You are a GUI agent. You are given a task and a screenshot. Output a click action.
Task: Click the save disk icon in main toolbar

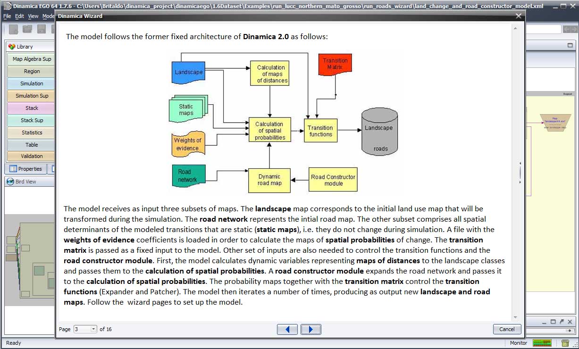[42, 29]
